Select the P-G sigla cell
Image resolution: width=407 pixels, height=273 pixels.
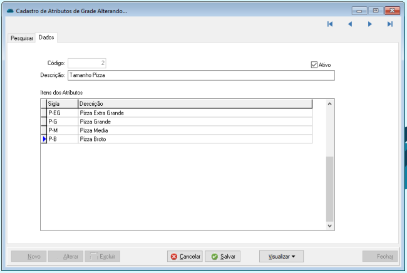coord(62,121)
